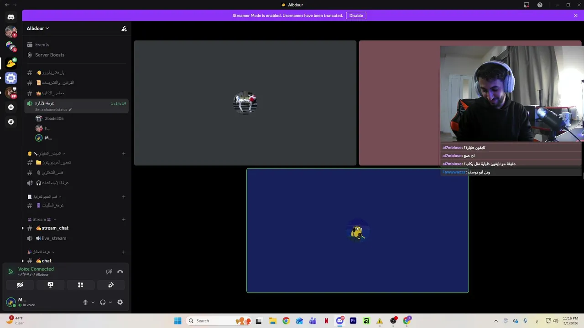Expand the Albdour server name dropdown

[x=38, y=28]
